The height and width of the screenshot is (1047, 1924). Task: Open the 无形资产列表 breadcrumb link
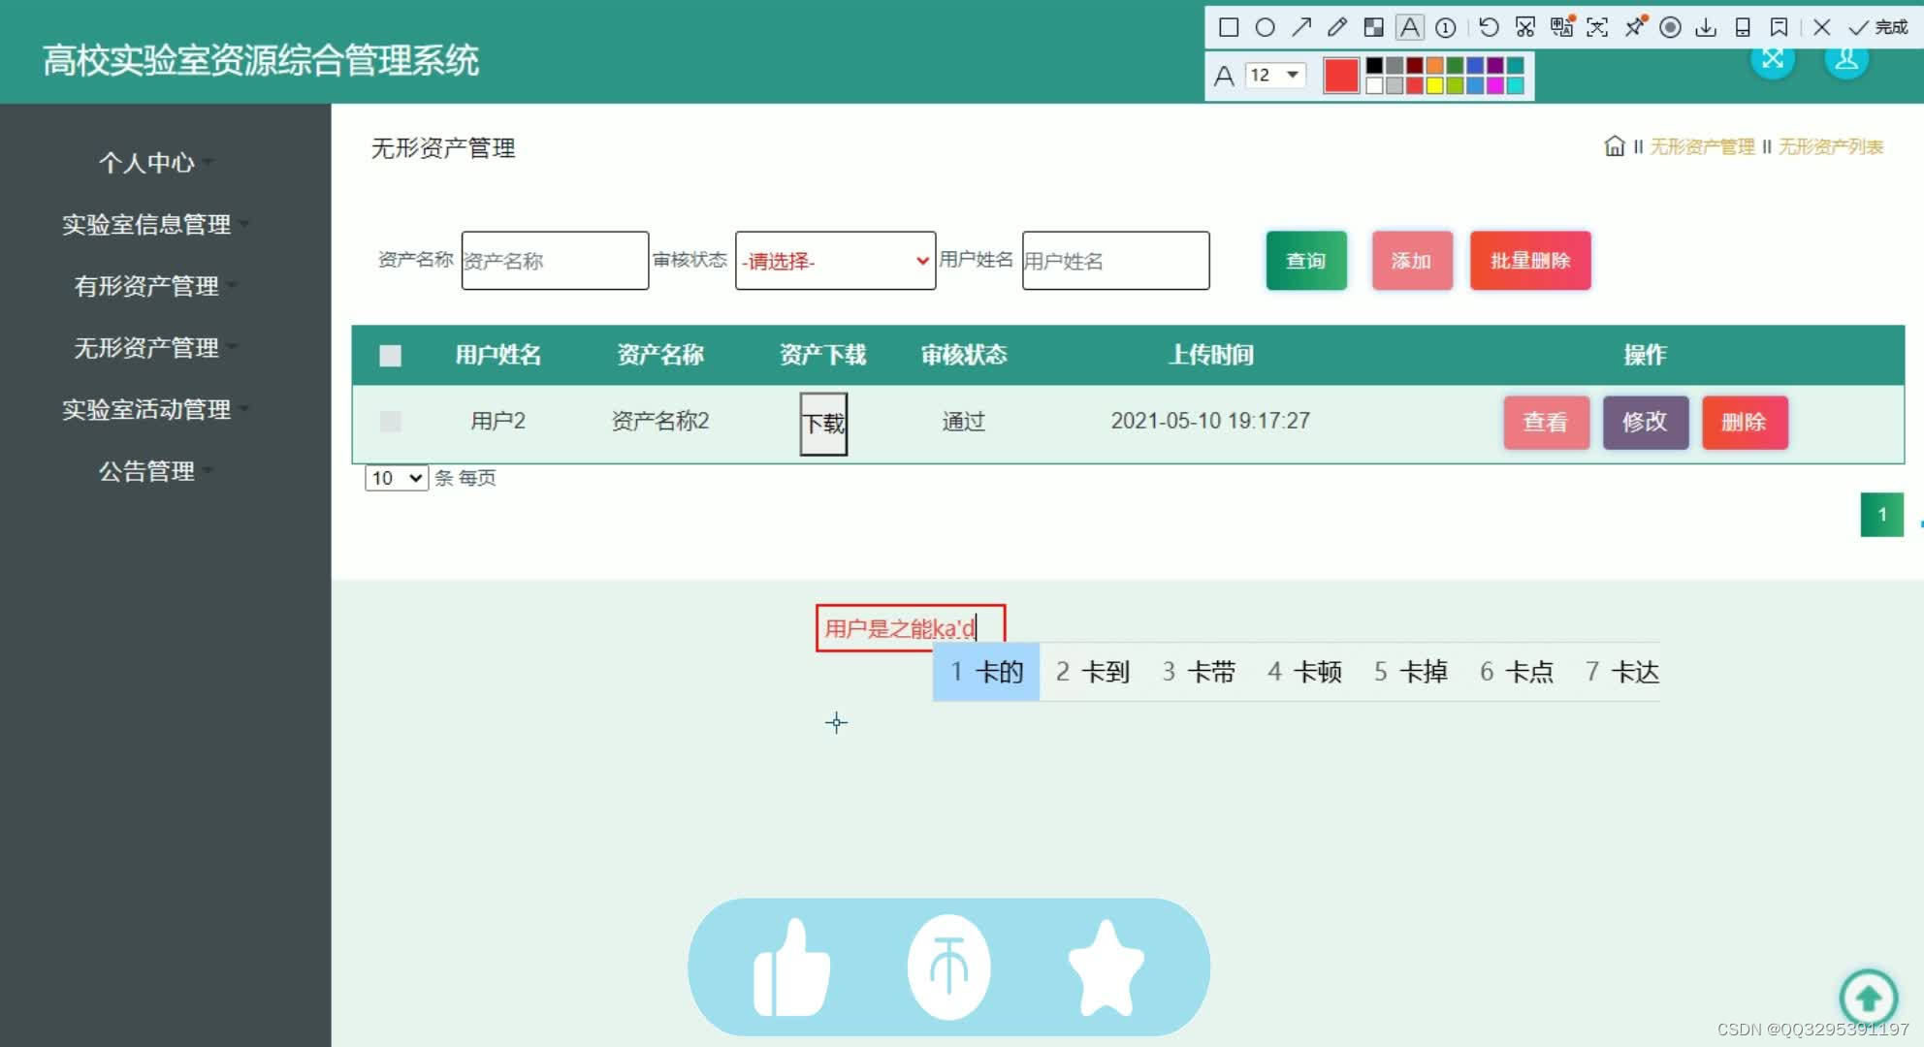(1831, 146)
